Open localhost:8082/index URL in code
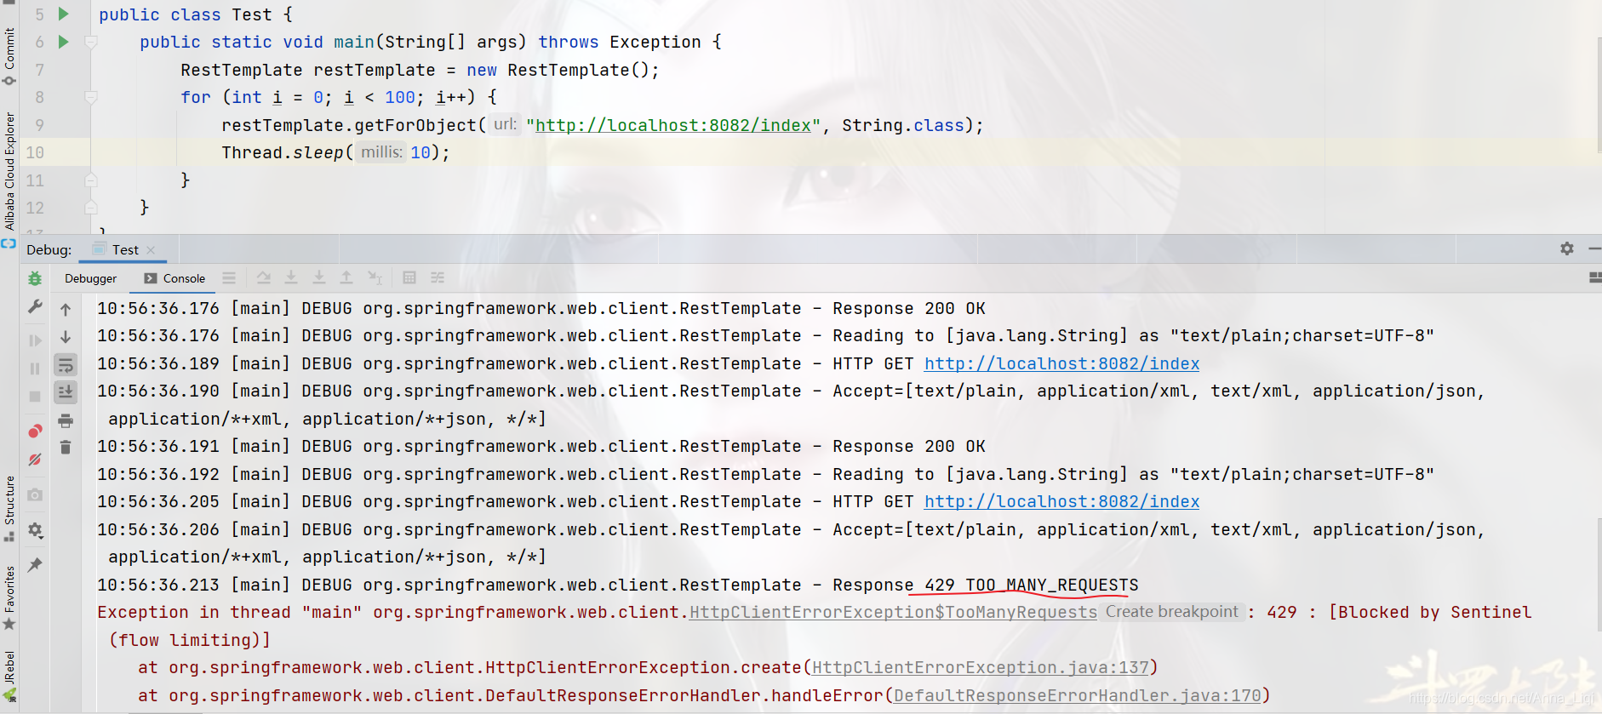The width and height of the screenshot is (1602, 714). [x=672, y=125]
